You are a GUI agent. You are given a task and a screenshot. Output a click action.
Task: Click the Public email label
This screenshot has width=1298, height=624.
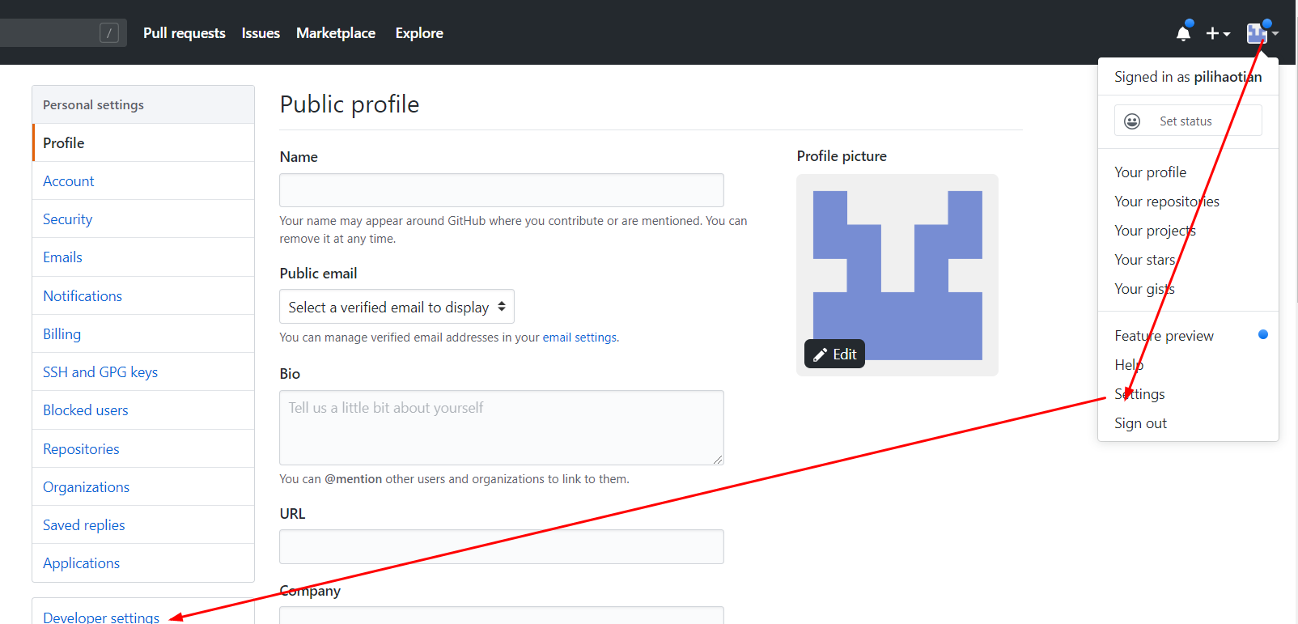coord(318,274)
